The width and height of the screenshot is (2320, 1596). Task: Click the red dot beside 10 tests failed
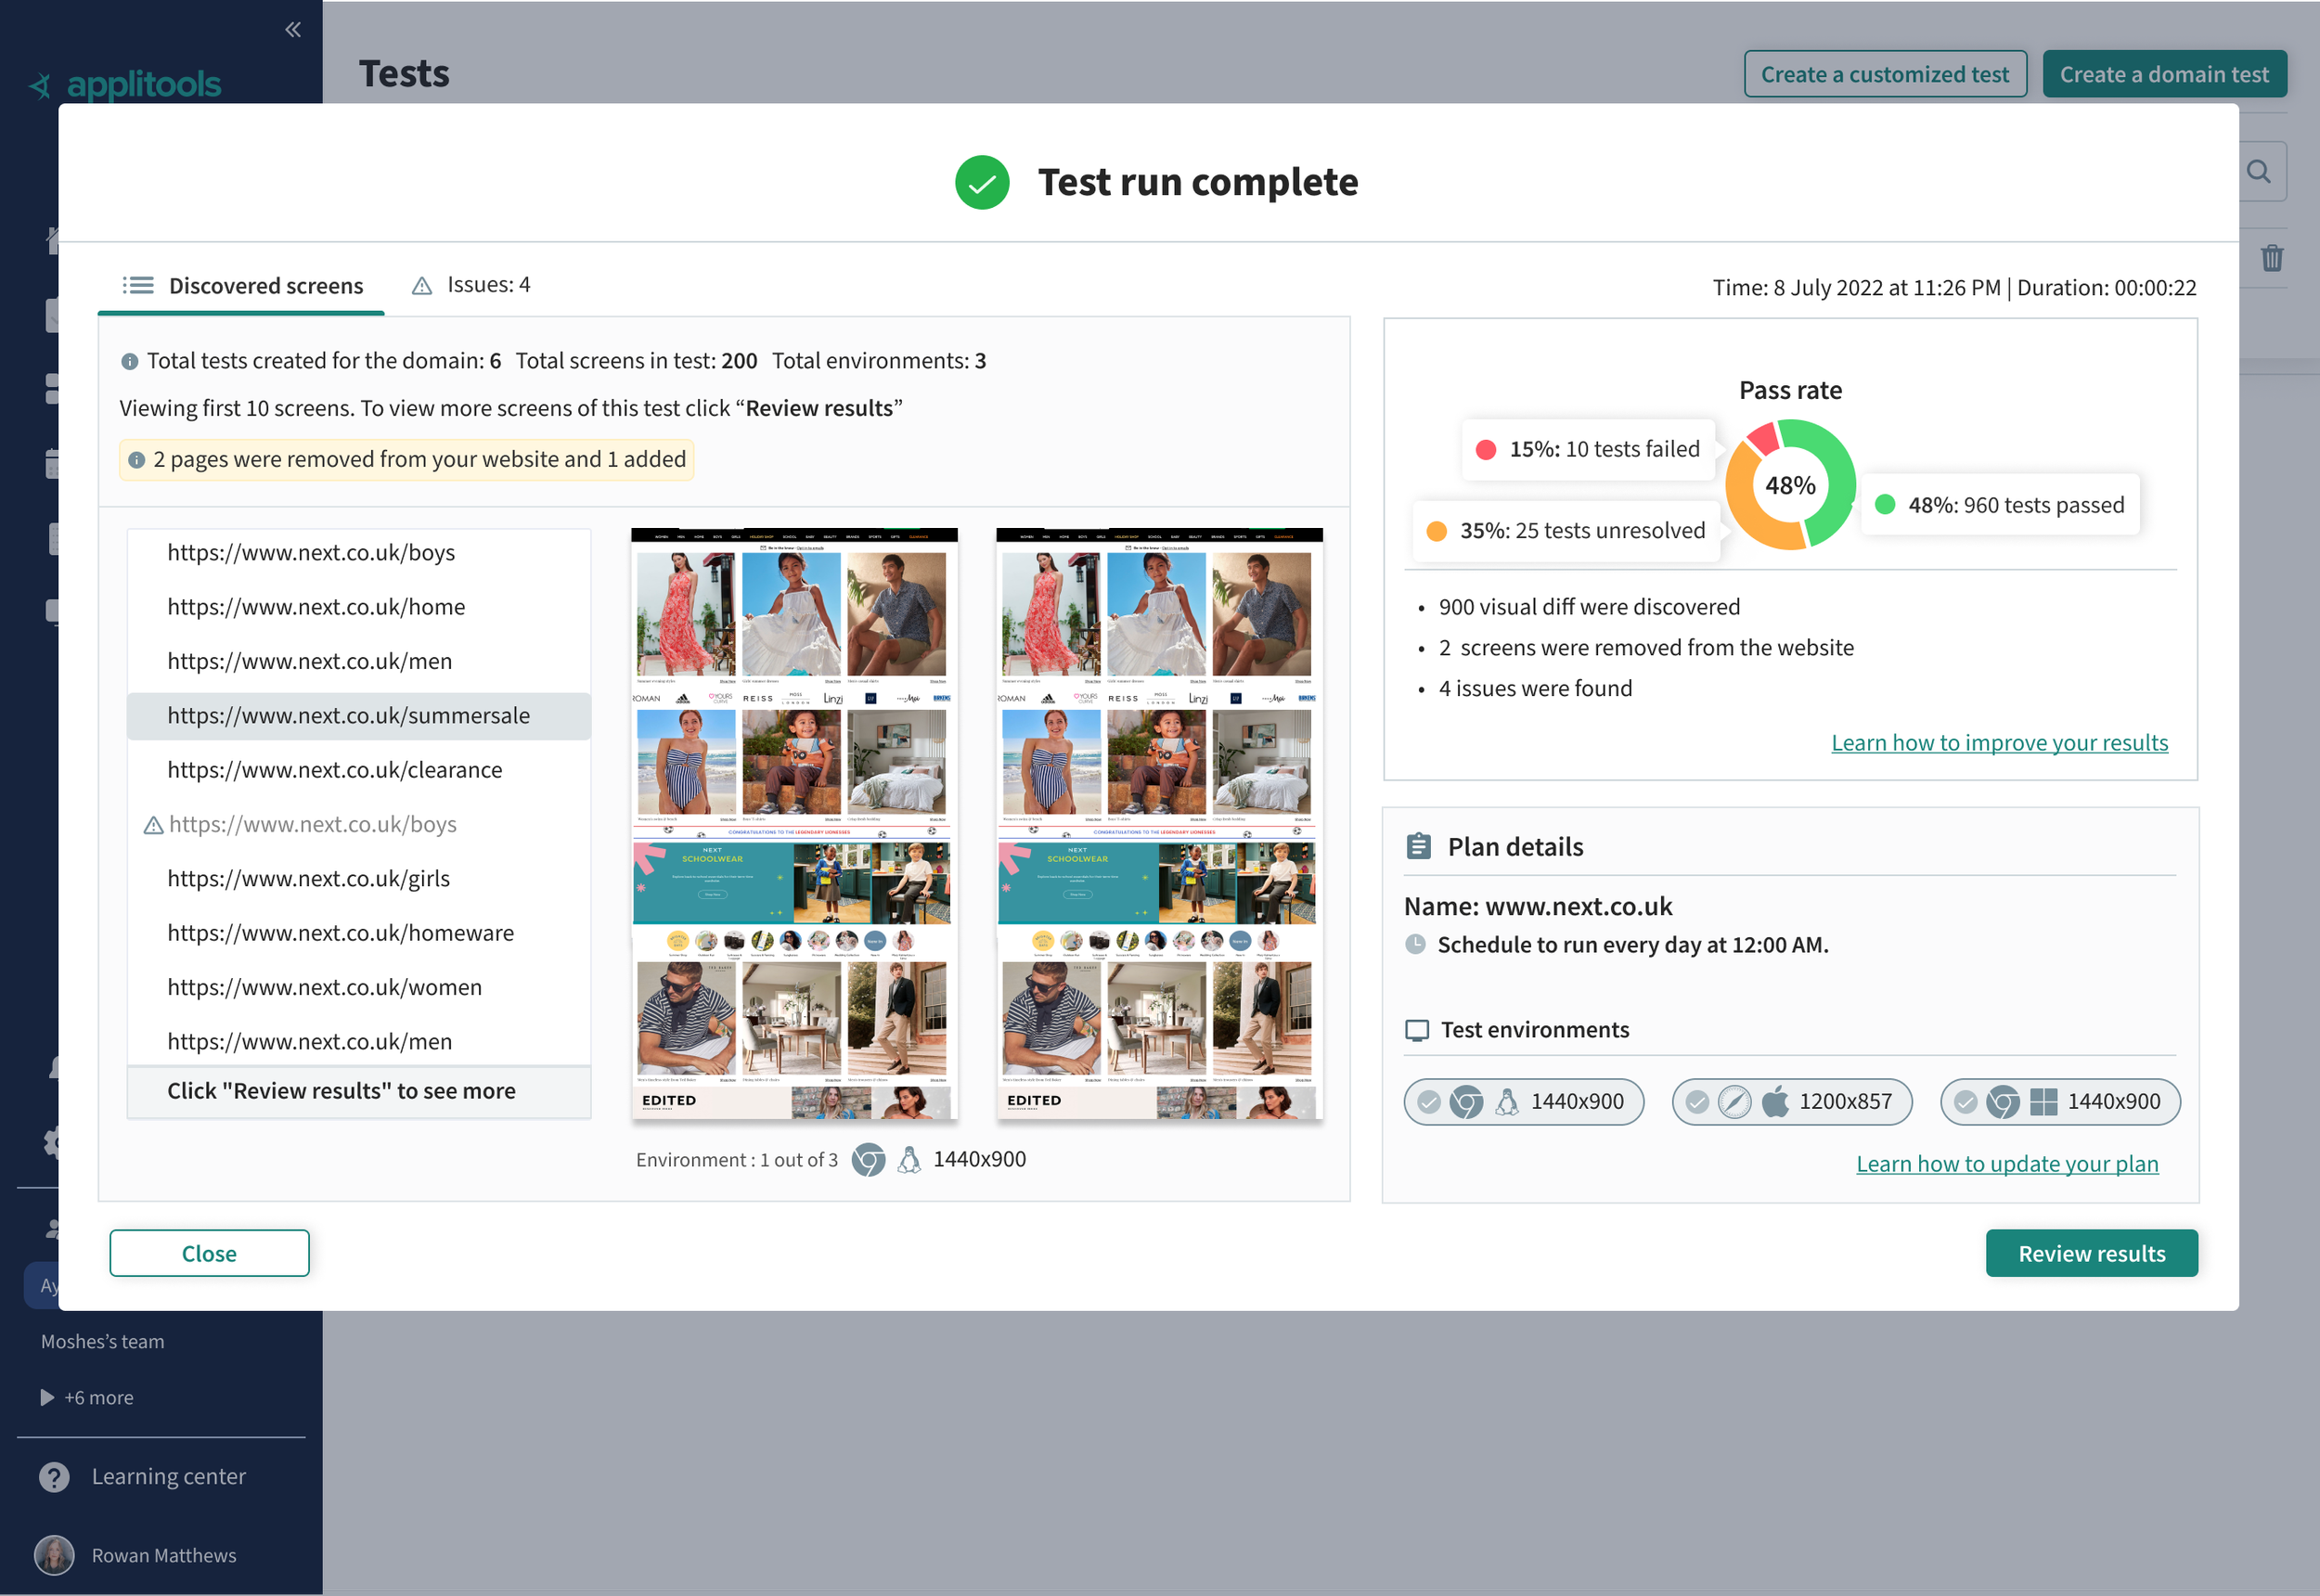pyautogui.click(x=1486, y=450)
